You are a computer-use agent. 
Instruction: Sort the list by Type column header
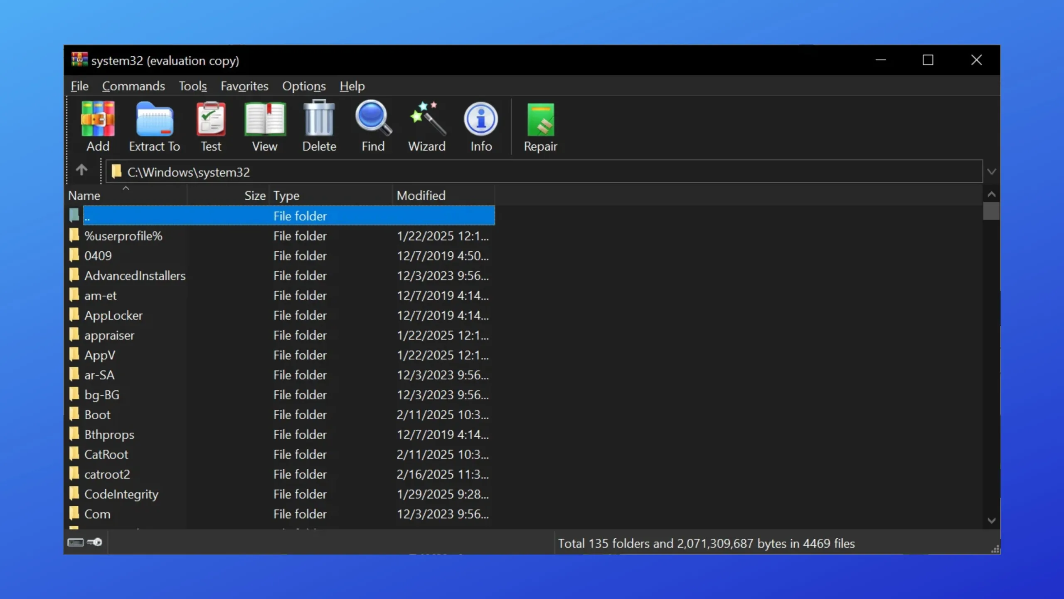(x=331, y=196)
